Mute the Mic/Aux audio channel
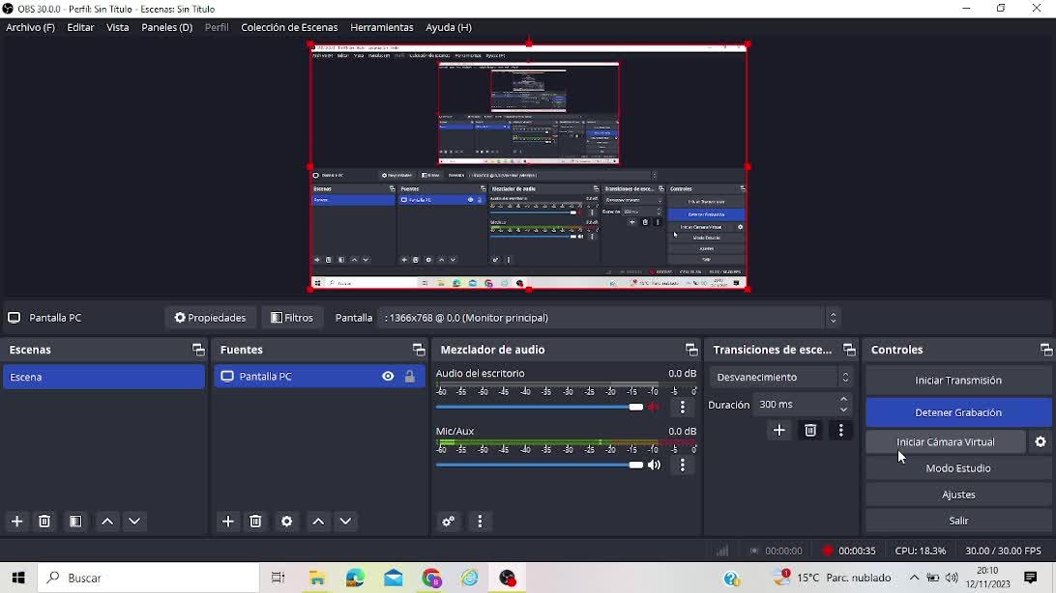The height and width of the screenshot is (593, 1056). [x=655, y=466]
